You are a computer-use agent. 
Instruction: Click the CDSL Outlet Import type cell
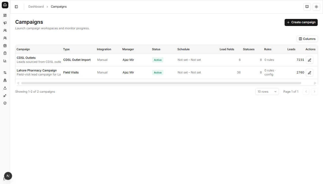click(x=77, y=60)
